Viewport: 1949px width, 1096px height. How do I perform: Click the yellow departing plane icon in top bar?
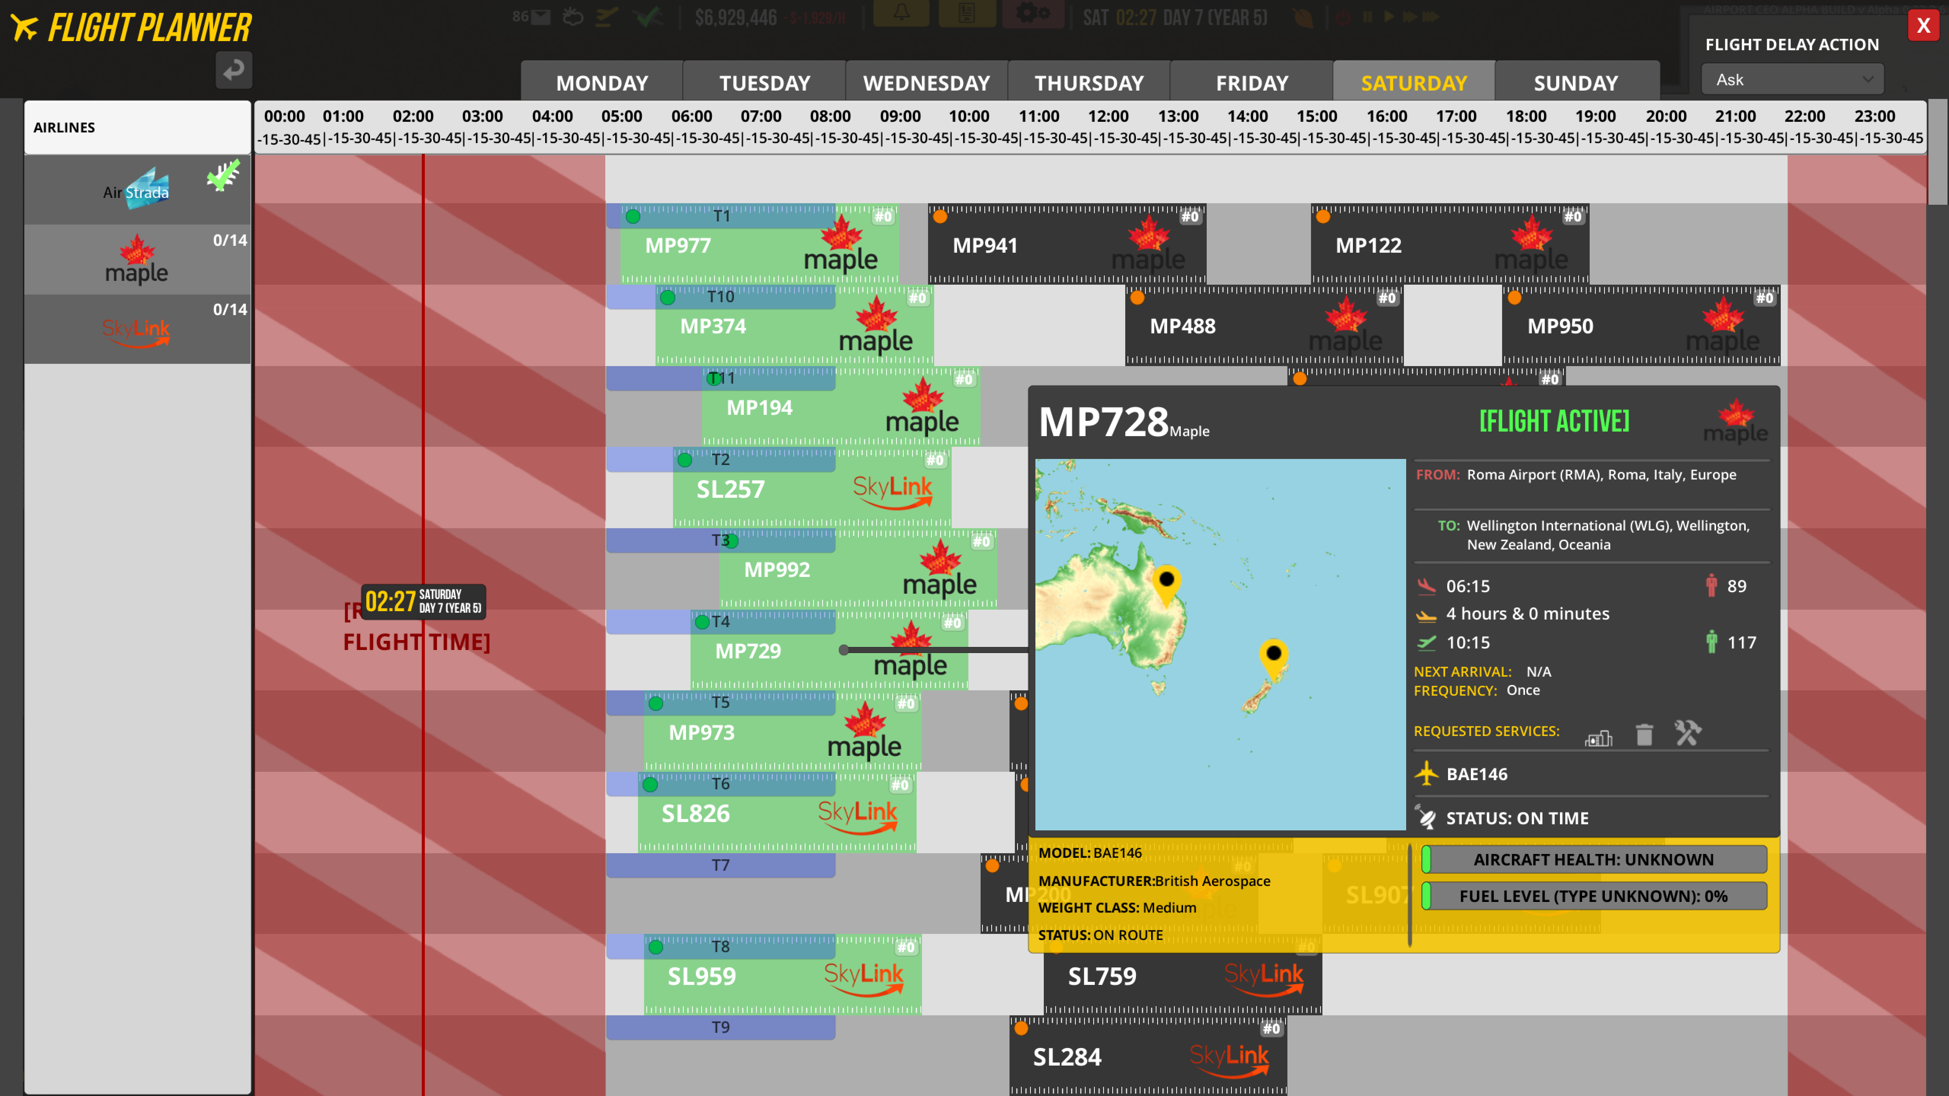pyautogui.click(x=607, y=17)
